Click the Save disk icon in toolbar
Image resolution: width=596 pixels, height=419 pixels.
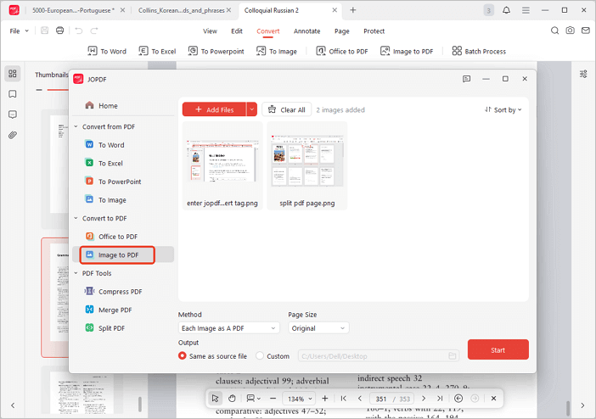tap(44, 31)
